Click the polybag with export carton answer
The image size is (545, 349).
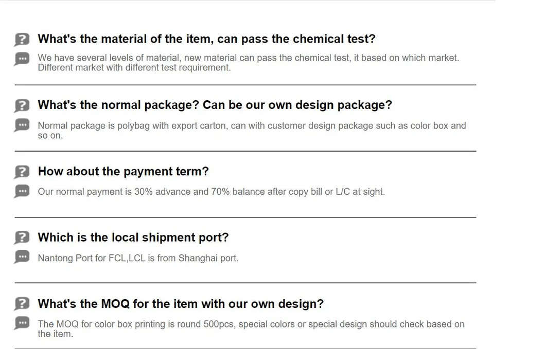pos(252,130)
